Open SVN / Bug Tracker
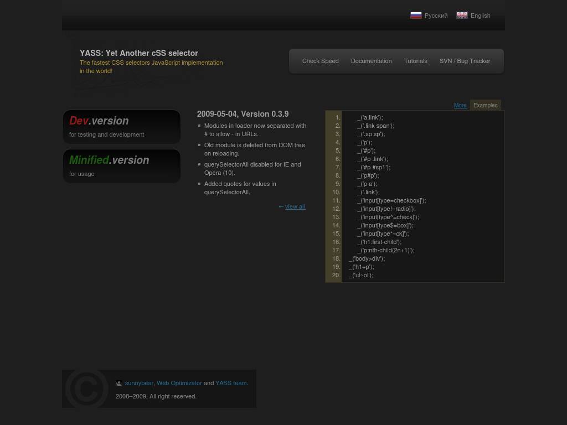567x425 pixels. pos(465,61)
